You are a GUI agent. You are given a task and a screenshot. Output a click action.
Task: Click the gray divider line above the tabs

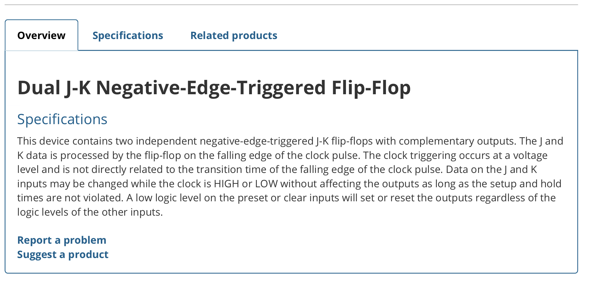(x=291, y=5)
